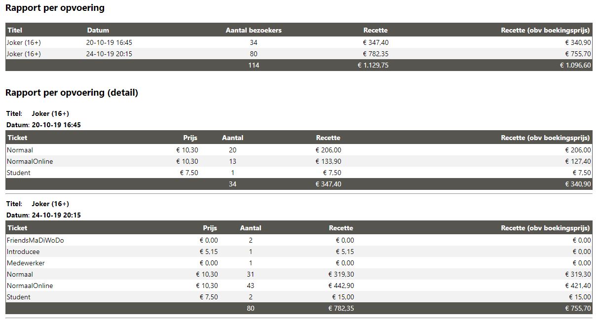The width and height of the screenshot is (600, 324).
Task: Click the total visitors 114 cell
Action: (x=254, y=65)
